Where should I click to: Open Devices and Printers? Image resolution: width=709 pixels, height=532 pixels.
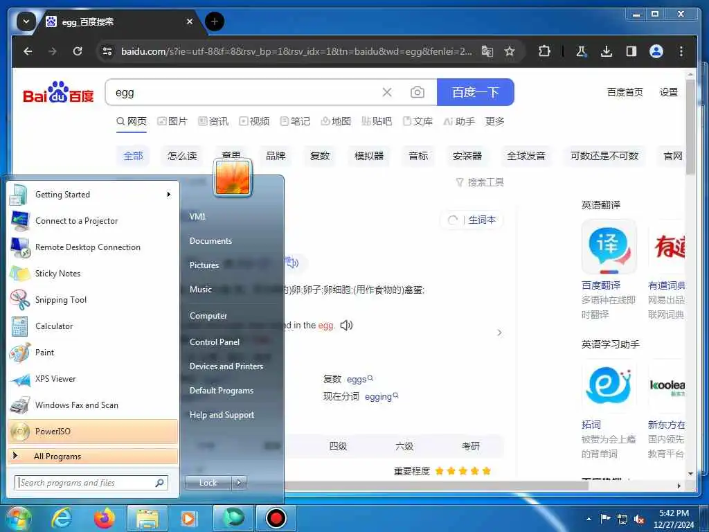point(226,366)
